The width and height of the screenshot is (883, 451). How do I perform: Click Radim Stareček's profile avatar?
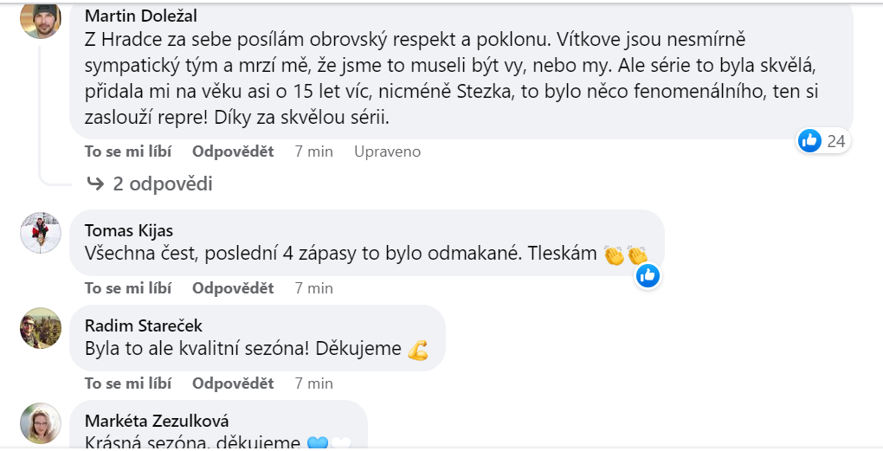click(x=41, y=328)
